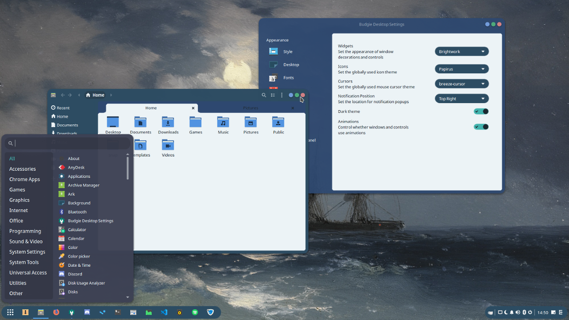The width and height of the screenshot is (569, 320).
Task: Switch to the Home tab in file manager
Action: coord(151,108)
